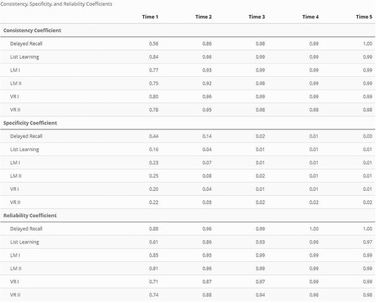Select LM II label under Specificity Coefficient
The image size is (376, 303).
pos(16,176)
